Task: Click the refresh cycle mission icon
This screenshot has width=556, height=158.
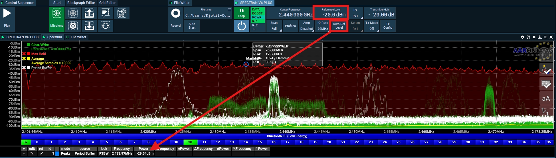Action: tap(106, 26)
